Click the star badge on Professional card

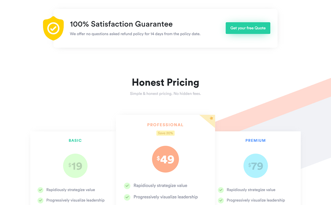(211, 118)
